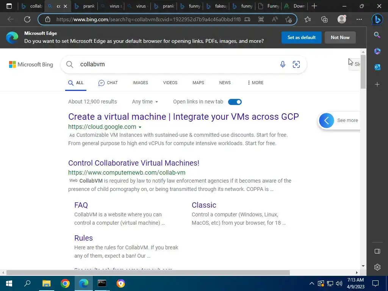Click the https://www.computernewb.com/collab-vm URL text
388x291 pixels.
pyautogui.click(x=127, y=172)
